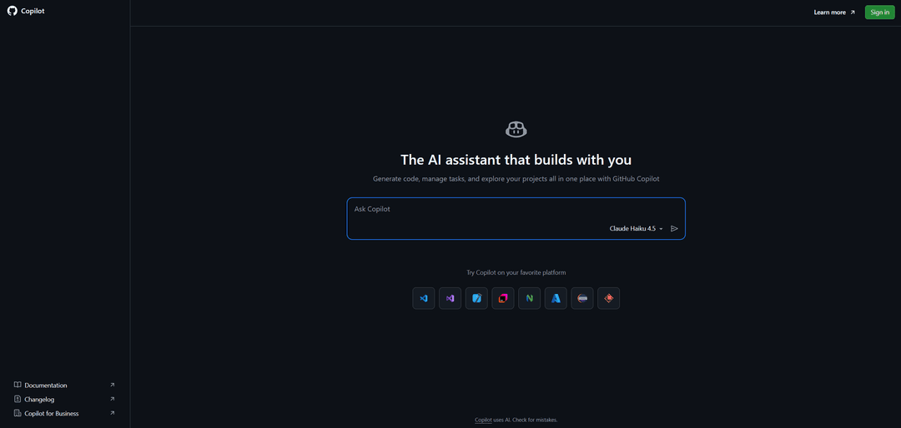Click "Try Copilot on your favorite platform" text
The height and width of the screenshot is (428, 901).
(x=516, y=272)
